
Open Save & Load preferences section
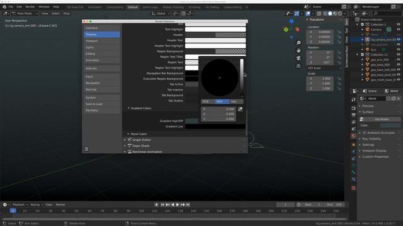tap(102, 104)
